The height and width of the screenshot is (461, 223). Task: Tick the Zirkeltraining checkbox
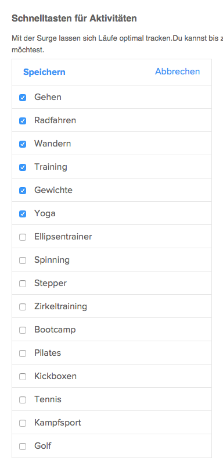coord(23,307)
